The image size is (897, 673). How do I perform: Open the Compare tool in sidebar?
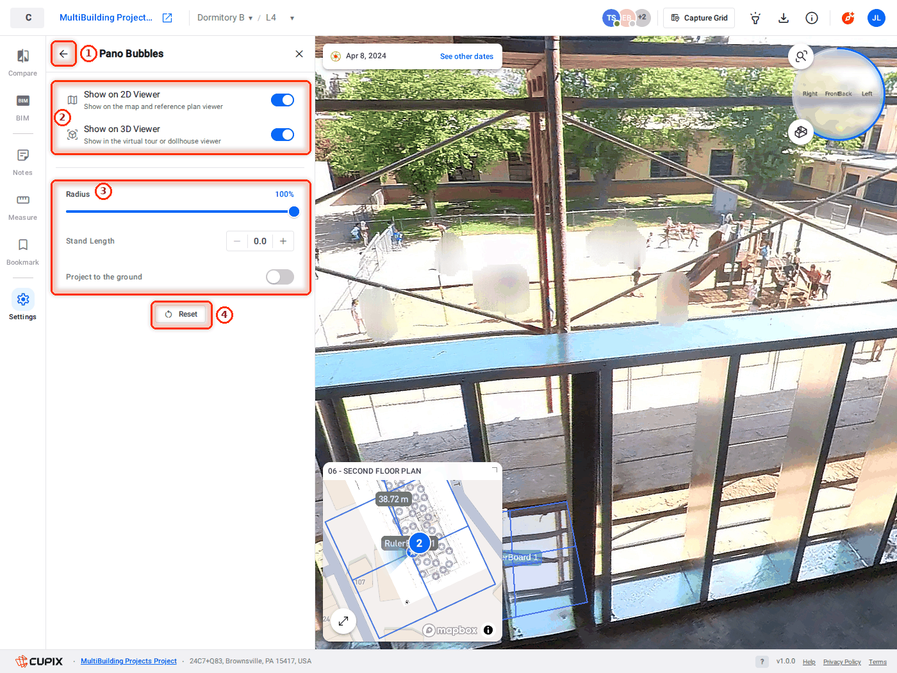coord(22,62)
